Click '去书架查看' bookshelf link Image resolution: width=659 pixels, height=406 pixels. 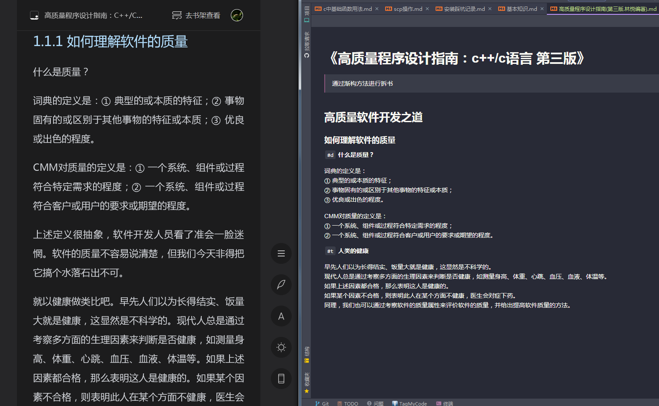pos(196,16)
